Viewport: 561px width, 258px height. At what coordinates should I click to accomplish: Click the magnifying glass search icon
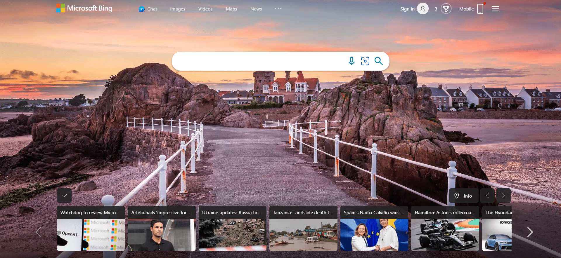tap(379, 61)
